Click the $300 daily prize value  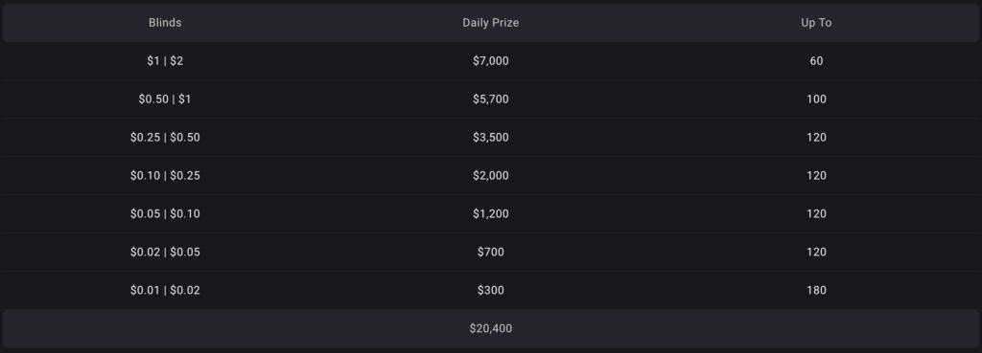490,290
